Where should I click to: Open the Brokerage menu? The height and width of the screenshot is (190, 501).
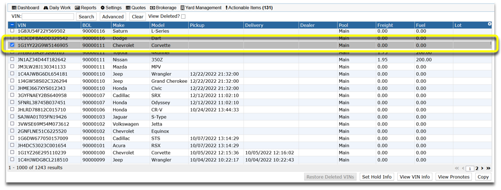click(163, 8)
